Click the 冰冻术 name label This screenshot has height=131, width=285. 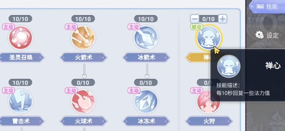point(146,121)
